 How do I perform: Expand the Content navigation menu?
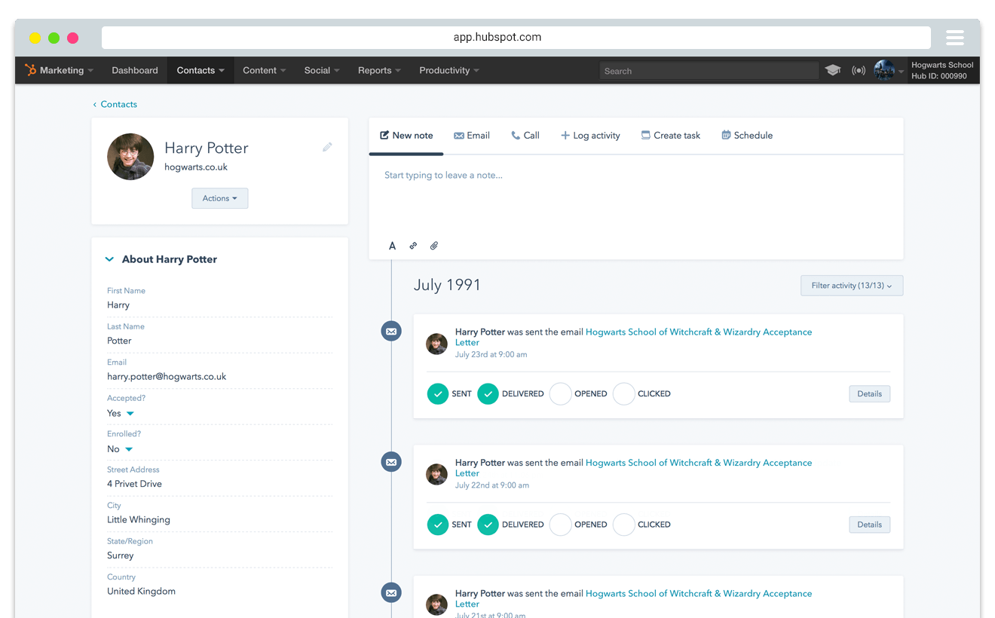264,70
